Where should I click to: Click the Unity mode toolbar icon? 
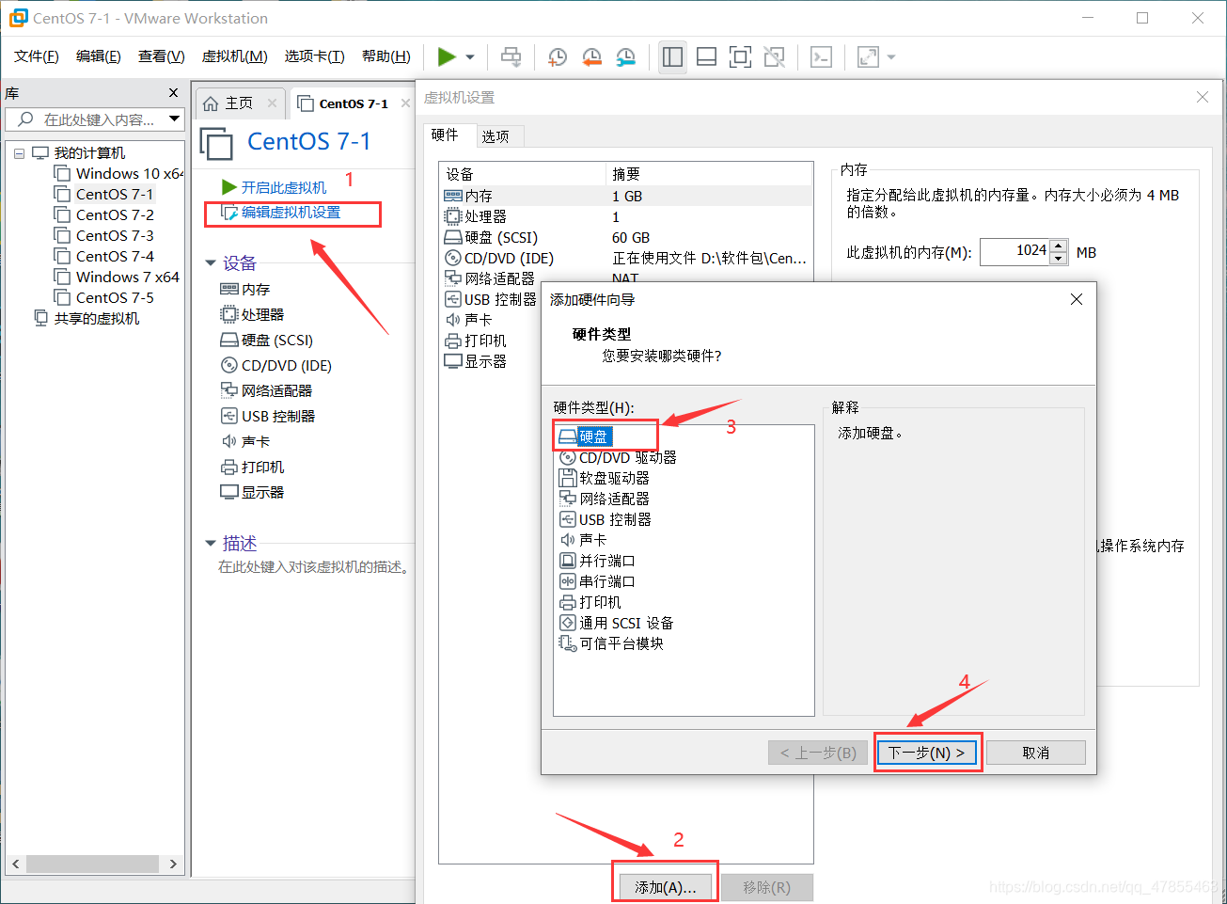click(x=774, y=57)
